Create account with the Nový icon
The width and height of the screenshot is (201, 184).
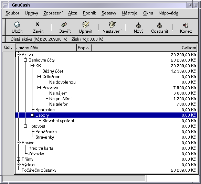(138, 25)
